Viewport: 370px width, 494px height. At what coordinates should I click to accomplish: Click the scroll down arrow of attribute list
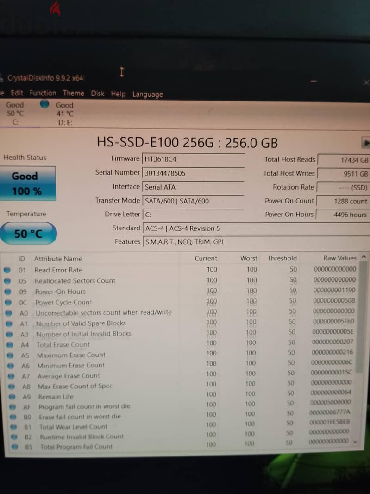tap(356, 442)
